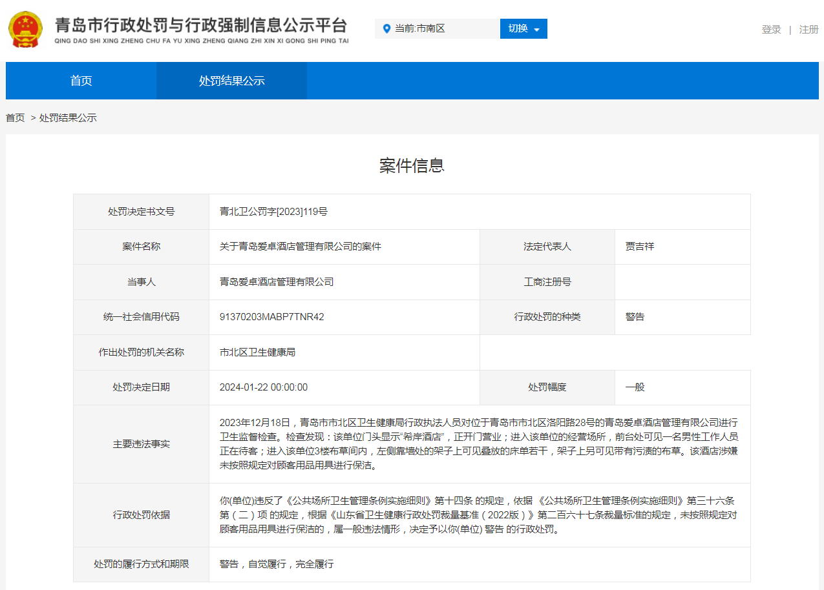Click the 处罚决定日期 label cell

coord(142,387)
